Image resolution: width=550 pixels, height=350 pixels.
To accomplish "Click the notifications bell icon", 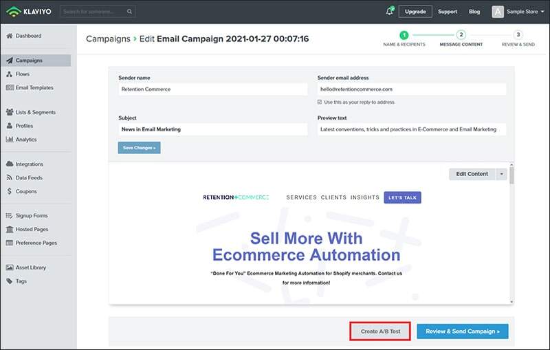I will [389, 12].
